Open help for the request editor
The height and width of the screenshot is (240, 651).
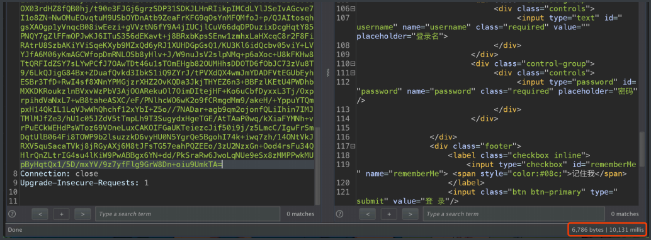(12, 214)
